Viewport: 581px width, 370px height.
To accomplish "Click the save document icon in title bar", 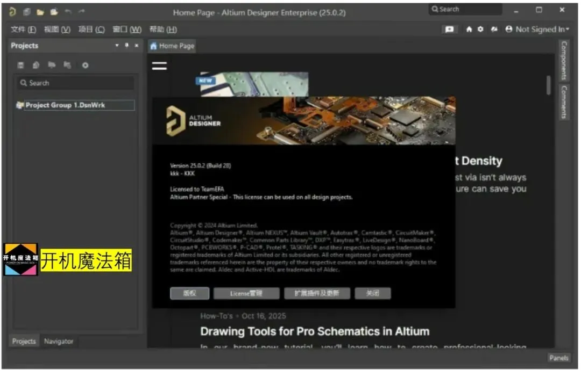I will click(27, 12).
